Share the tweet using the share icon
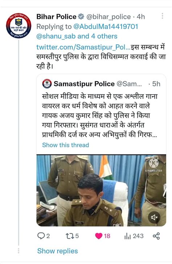Screen dimensions: 172x264 tap(156, 236)
